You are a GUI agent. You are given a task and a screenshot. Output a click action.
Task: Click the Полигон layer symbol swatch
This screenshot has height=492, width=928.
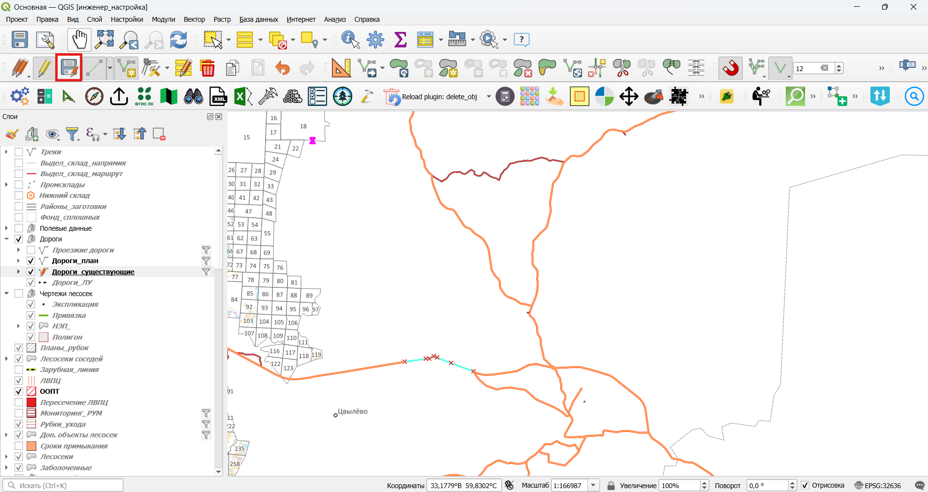click(44, 337)
